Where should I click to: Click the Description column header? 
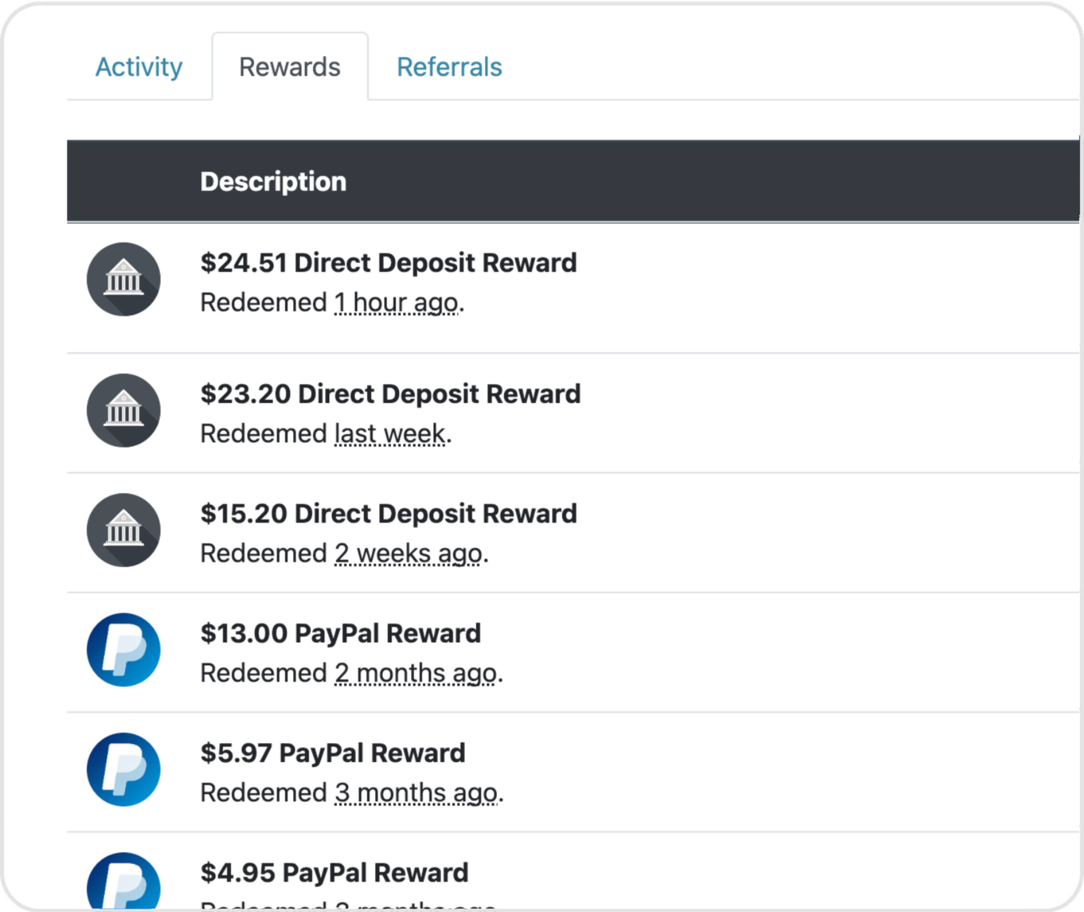[273, 182]
